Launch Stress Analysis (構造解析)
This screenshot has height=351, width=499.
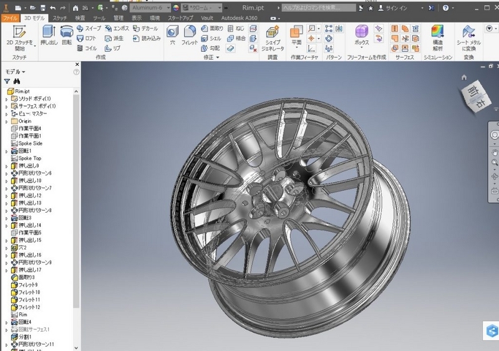click(438, 38)
